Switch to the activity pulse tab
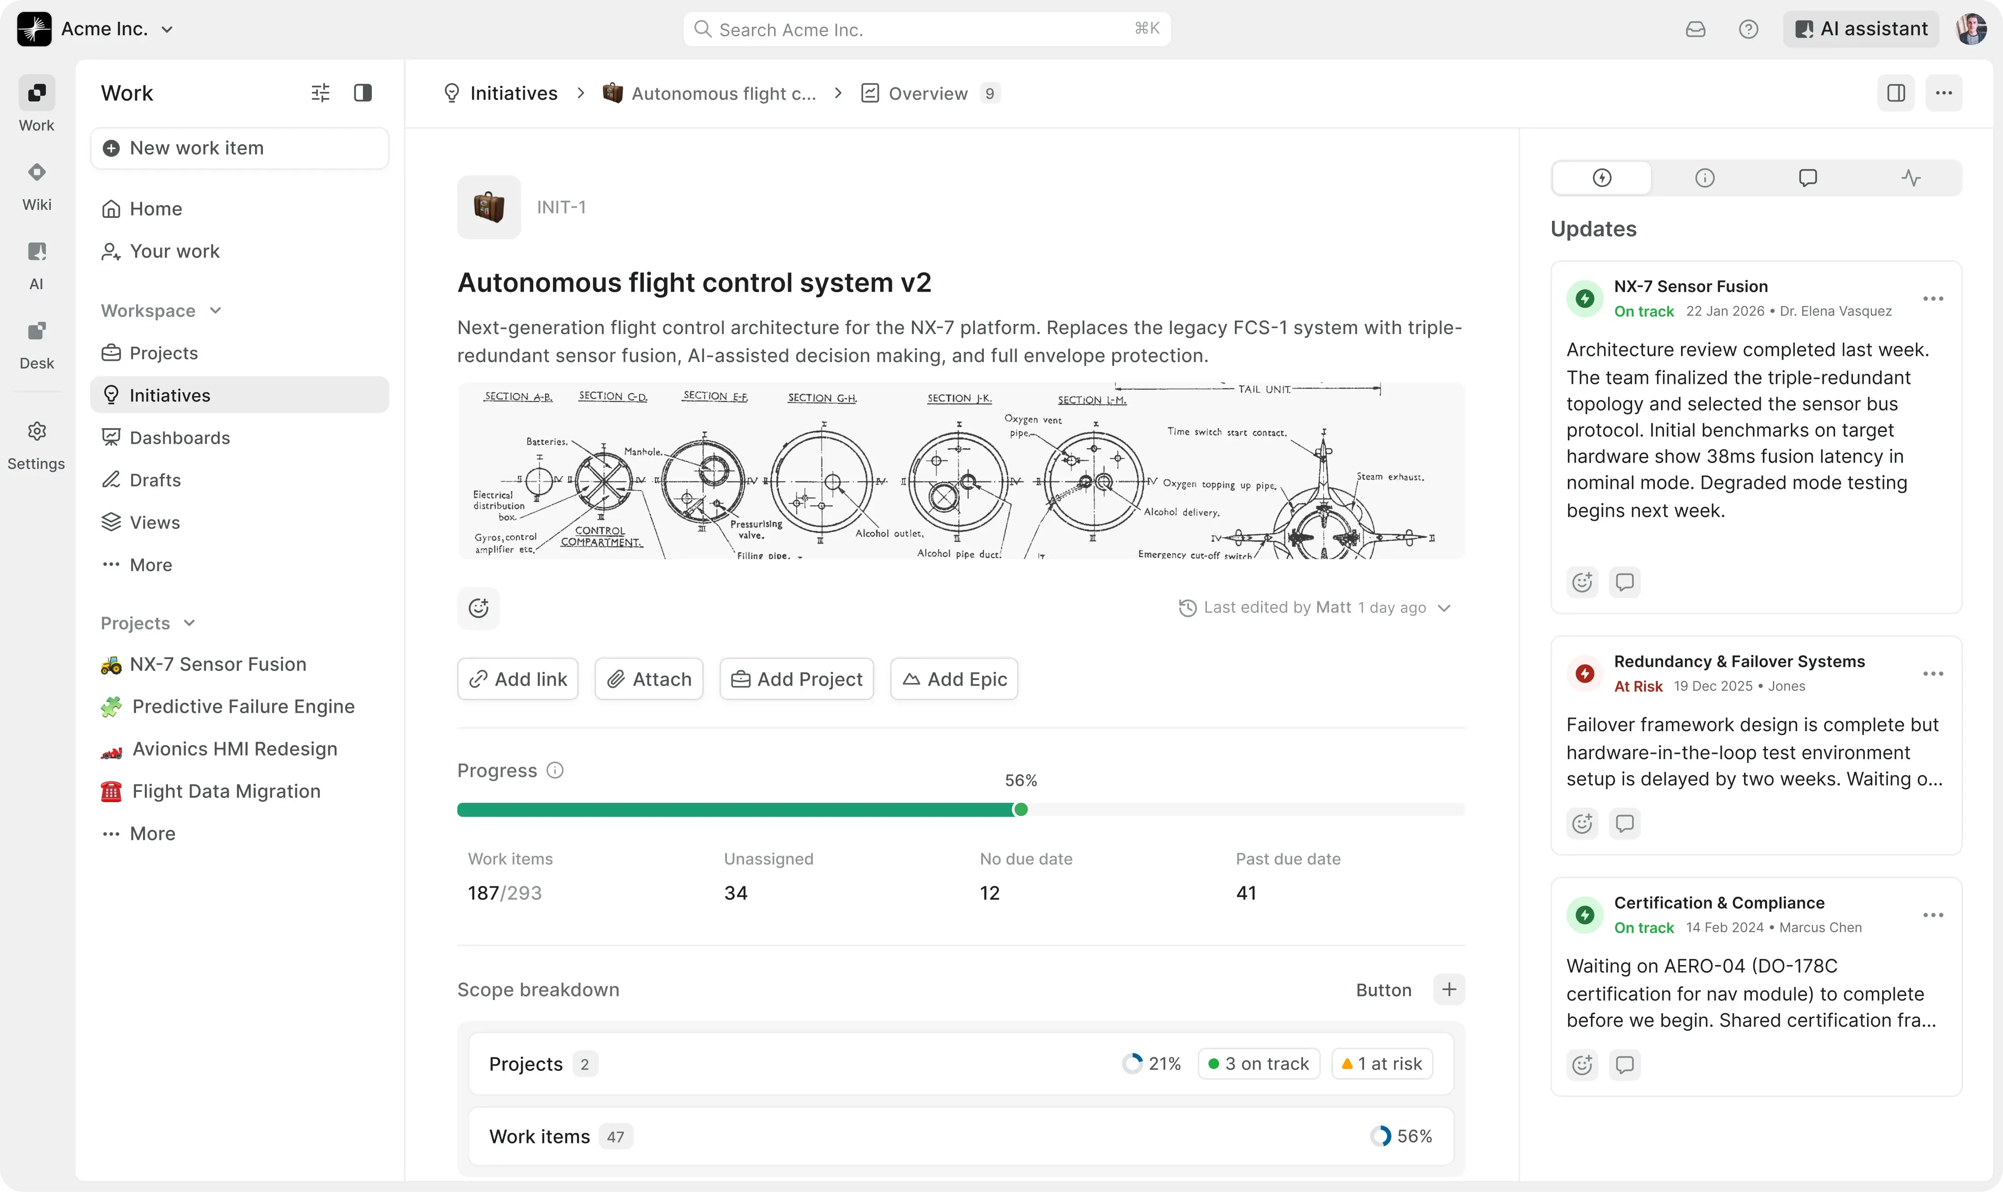Screen dimensions: 2003x1192 click(1911, 178)
